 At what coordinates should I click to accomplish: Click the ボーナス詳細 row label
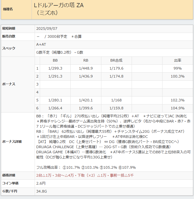12,142
